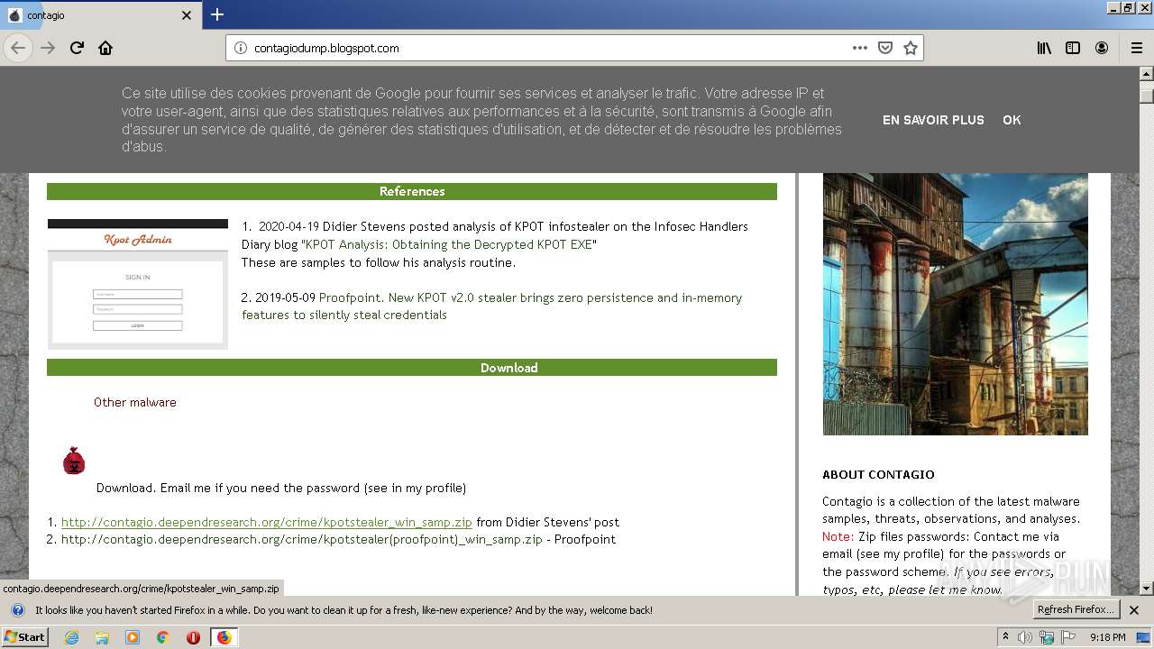Image resolution: width=1154 pixels, height=649 pixels.
Task: Focus the address bar URL field
Action: pyautogui.click(x=548, y=48)
